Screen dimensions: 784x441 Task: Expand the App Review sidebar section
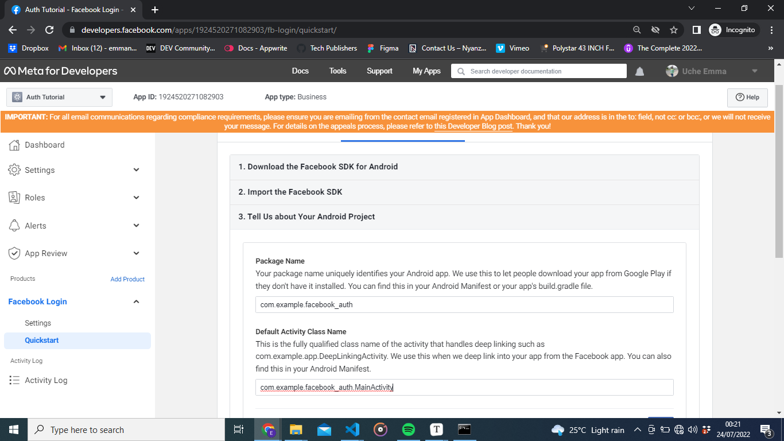(x=75, y=253)
